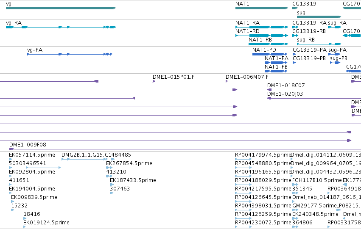Select the sug gene bar

coord(319,17)
